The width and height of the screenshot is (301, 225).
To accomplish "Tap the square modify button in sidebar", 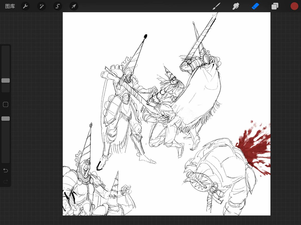I will (x=6, y=104).
